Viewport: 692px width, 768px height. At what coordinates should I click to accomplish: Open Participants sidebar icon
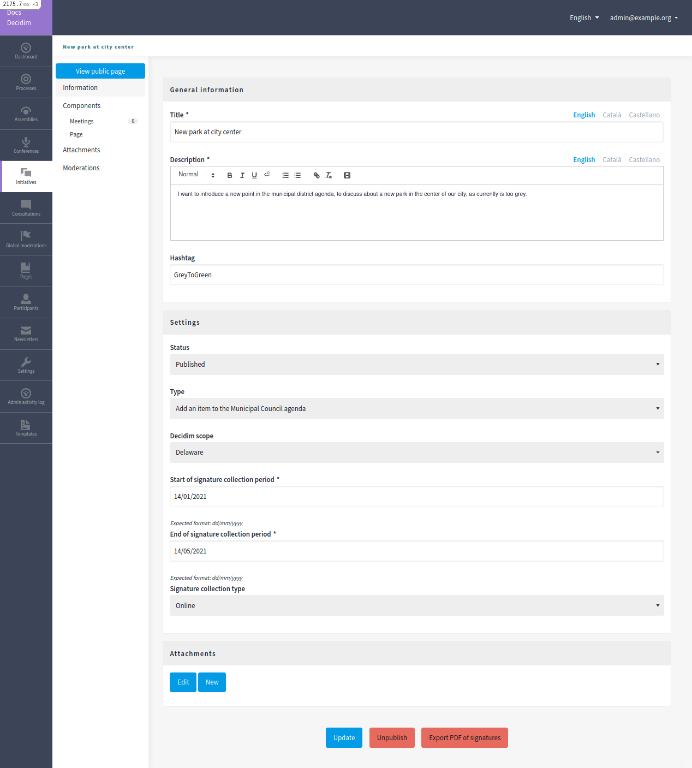pos(26,302)
